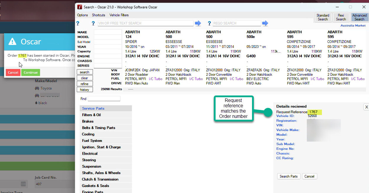Click the blue arrow next to REGO search
The height and width of the screenshot is (193, 369).
coord(265,23)
